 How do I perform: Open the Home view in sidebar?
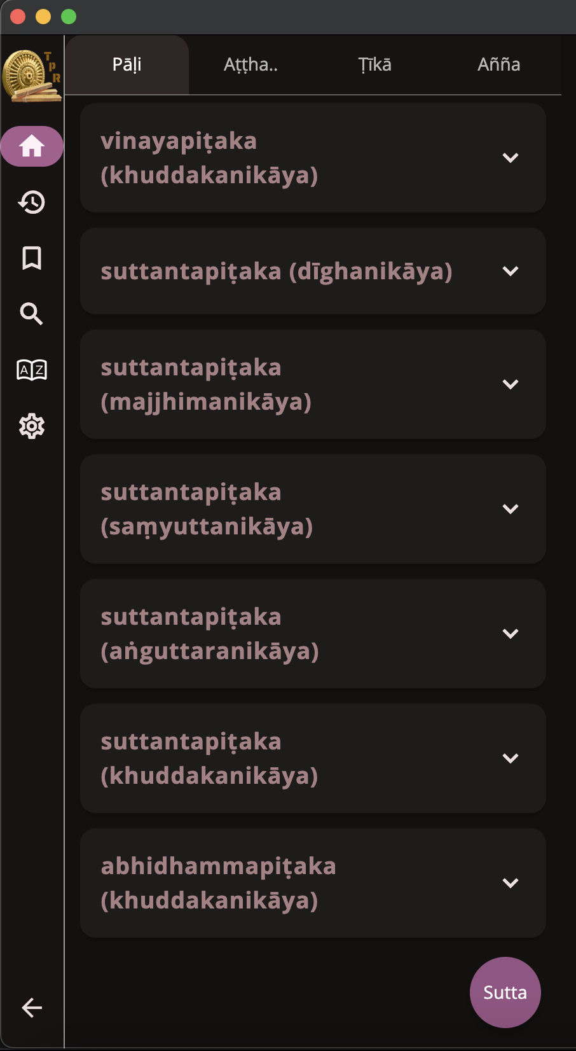32,146
